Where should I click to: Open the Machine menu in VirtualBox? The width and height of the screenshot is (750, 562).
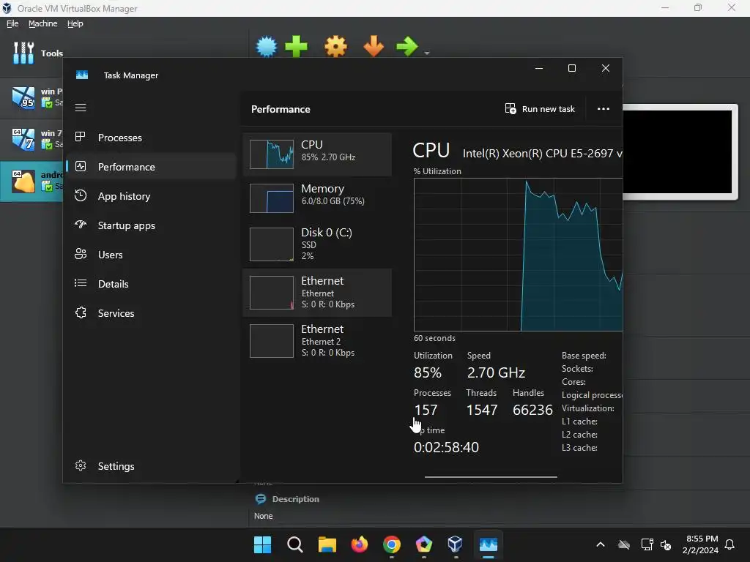tap(42, 23)
